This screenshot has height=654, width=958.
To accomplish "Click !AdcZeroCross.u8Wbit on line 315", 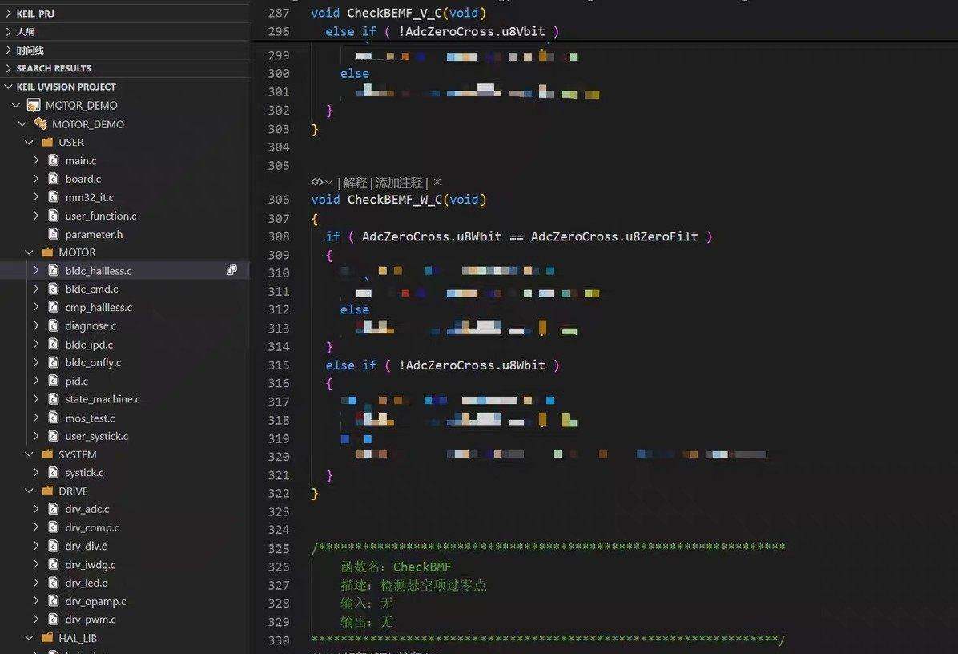I will click(473, 365).
